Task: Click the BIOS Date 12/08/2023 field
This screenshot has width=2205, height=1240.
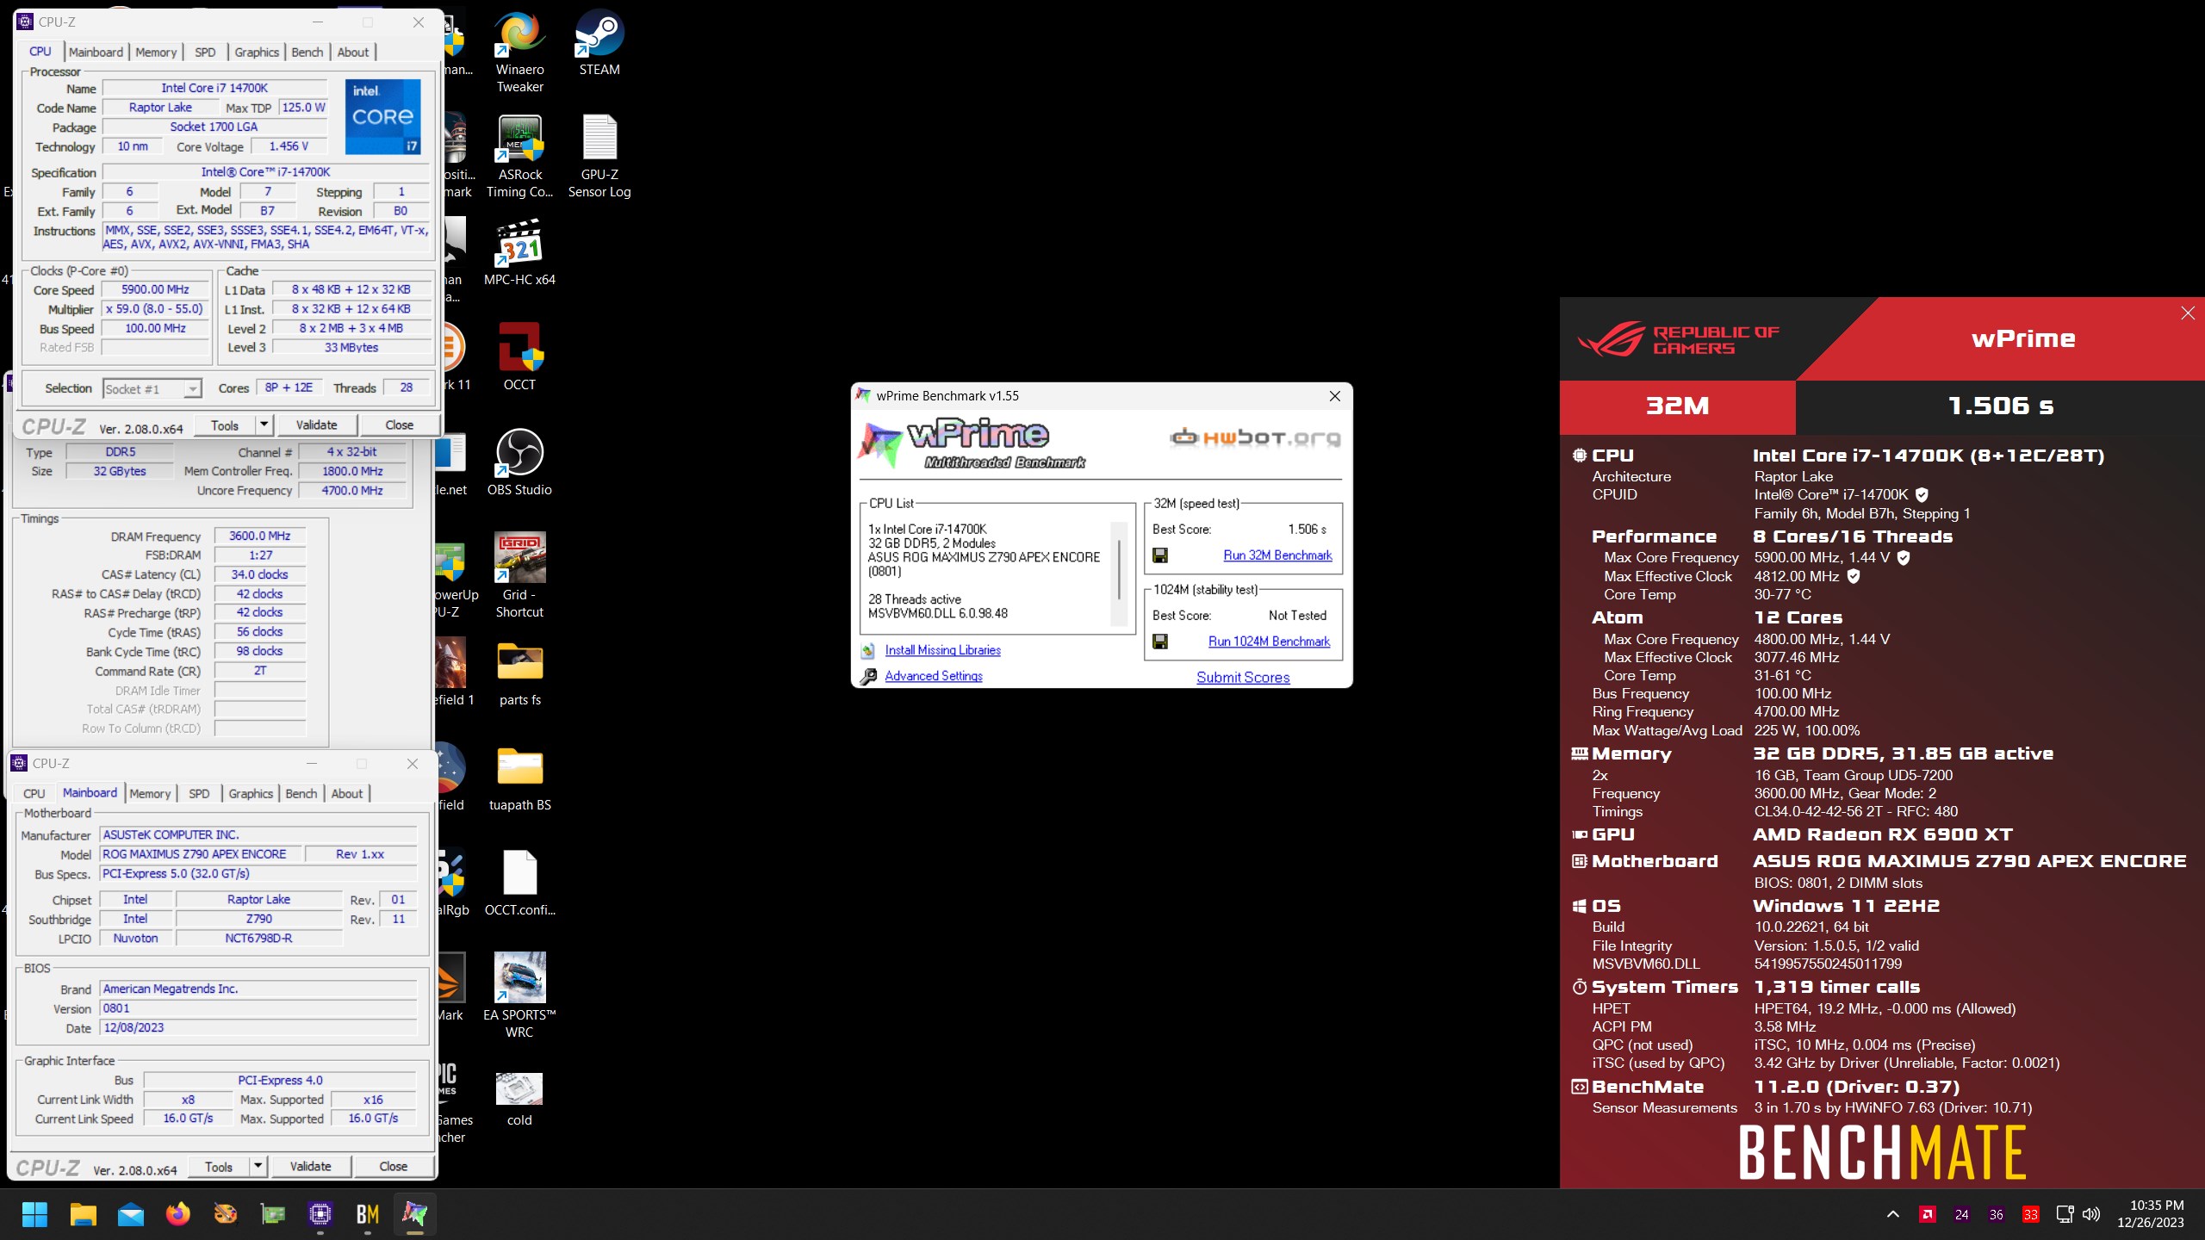Action: 258,1027
